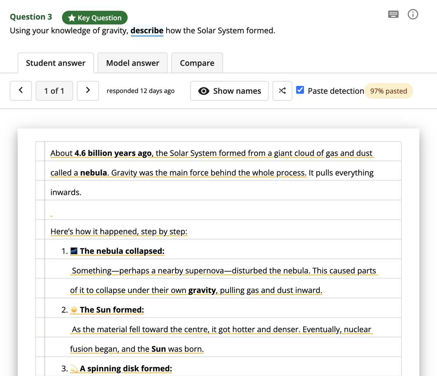This screenshot has height=376, width=437.
Task: Open the 1 of 1 response selector
Action: [54, 91]
